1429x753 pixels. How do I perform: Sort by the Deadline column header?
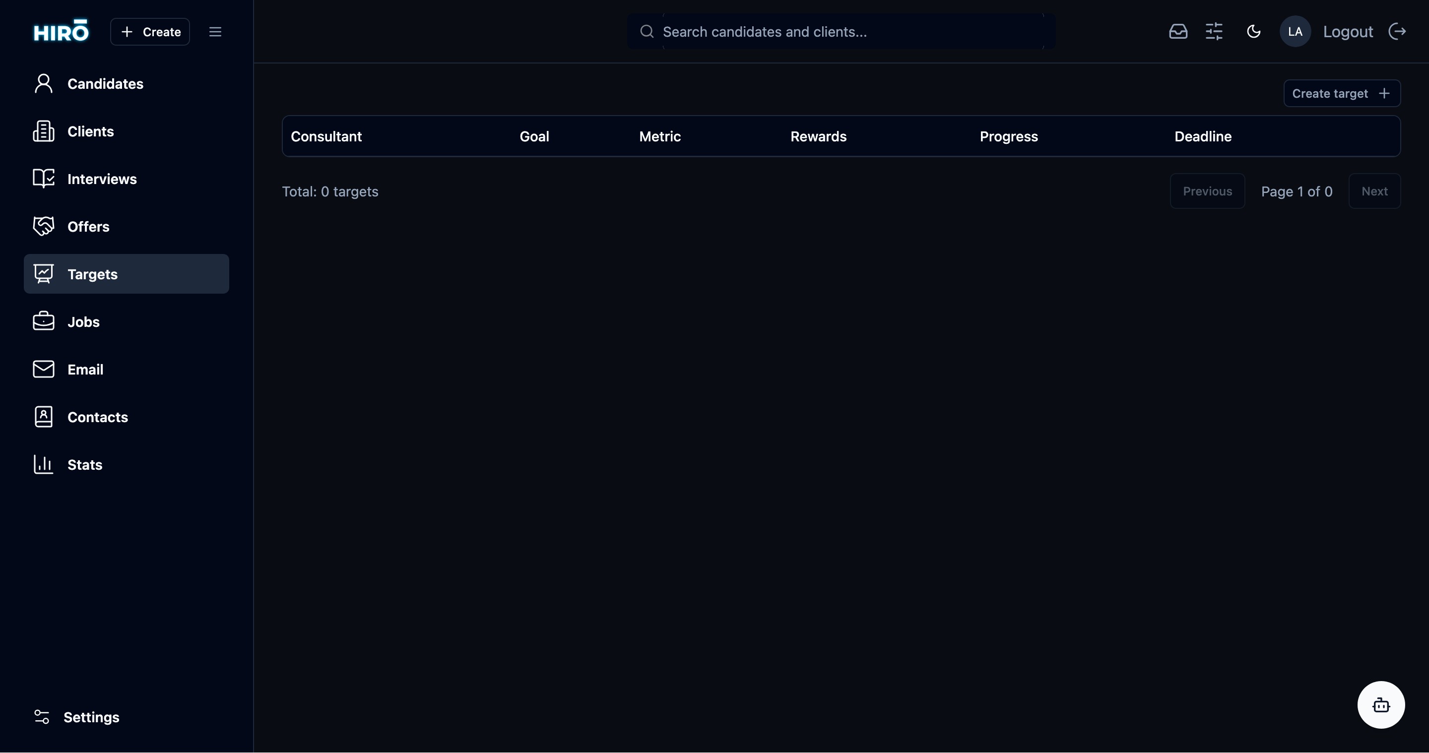click(x=1203, y=136)
